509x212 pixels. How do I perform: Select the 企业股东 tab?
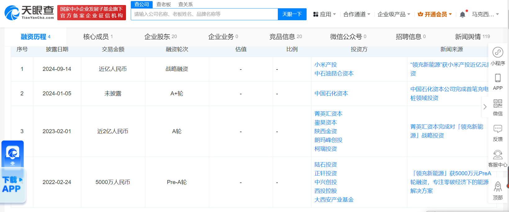pyautogui.click(x=160, y=37)
